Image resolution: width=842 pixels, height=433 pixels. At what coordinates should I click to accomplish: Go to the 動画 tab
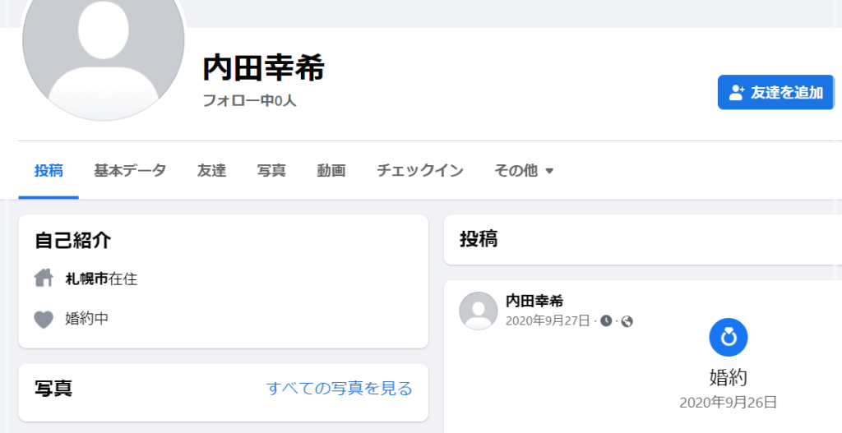(331, 171)
